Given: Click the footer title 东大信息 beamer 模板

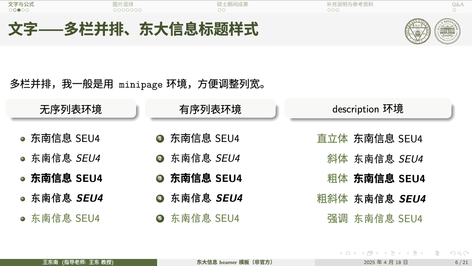Looking at the screenshot, I should (235, 263).
